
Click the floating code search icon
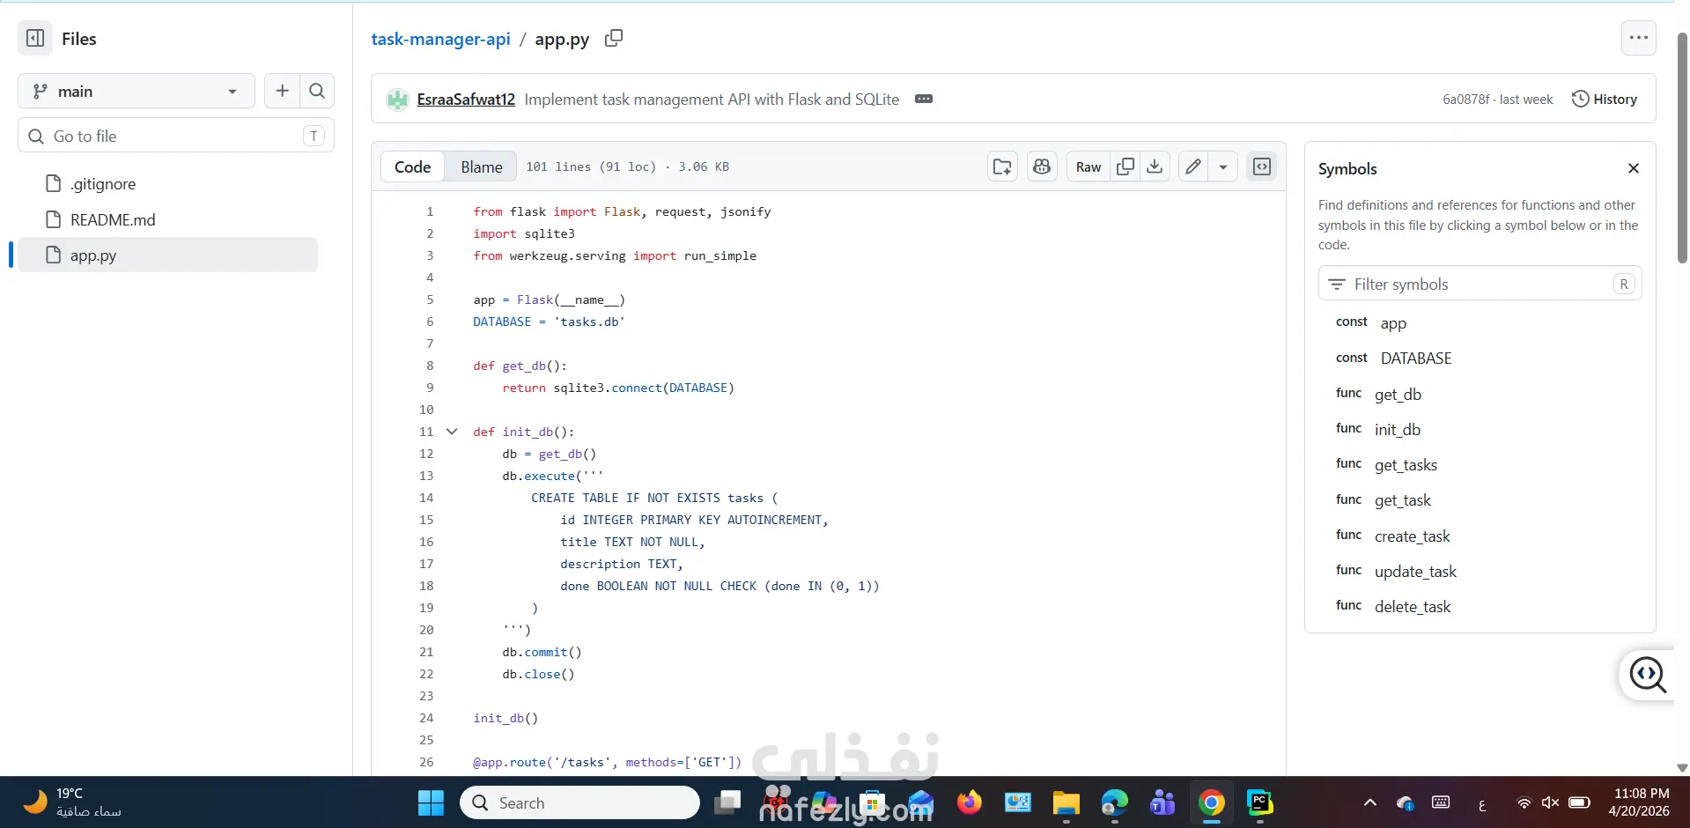tap(1647, 675)
